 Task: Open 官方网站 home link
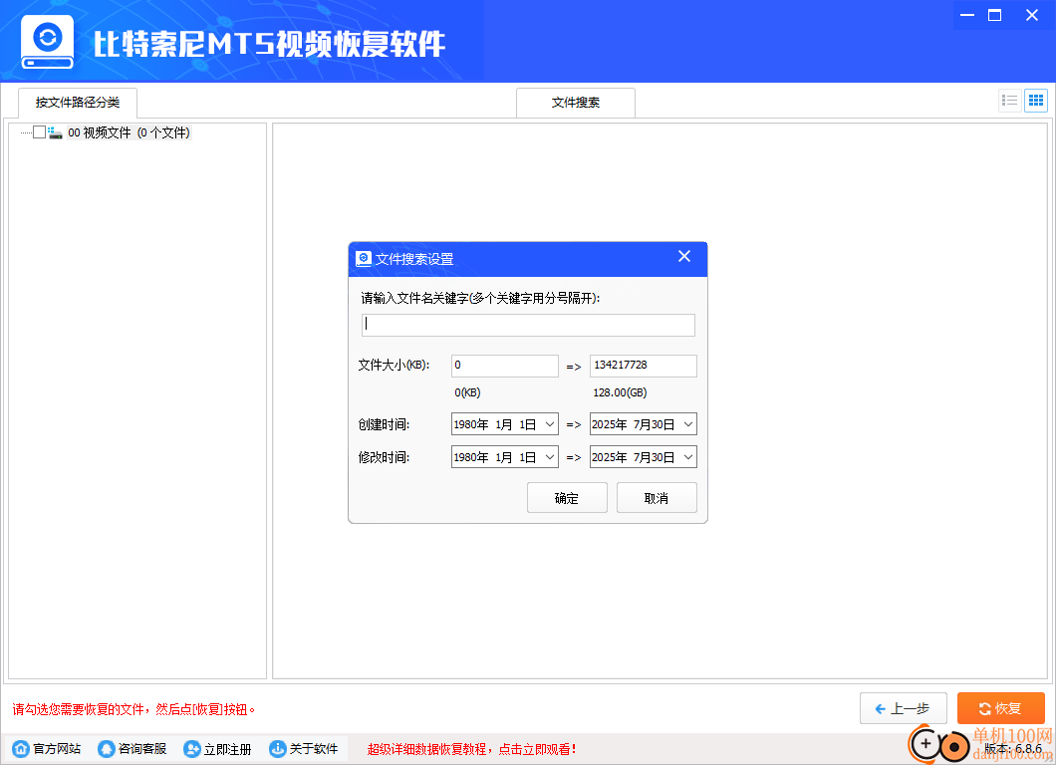tap(47, 749)
